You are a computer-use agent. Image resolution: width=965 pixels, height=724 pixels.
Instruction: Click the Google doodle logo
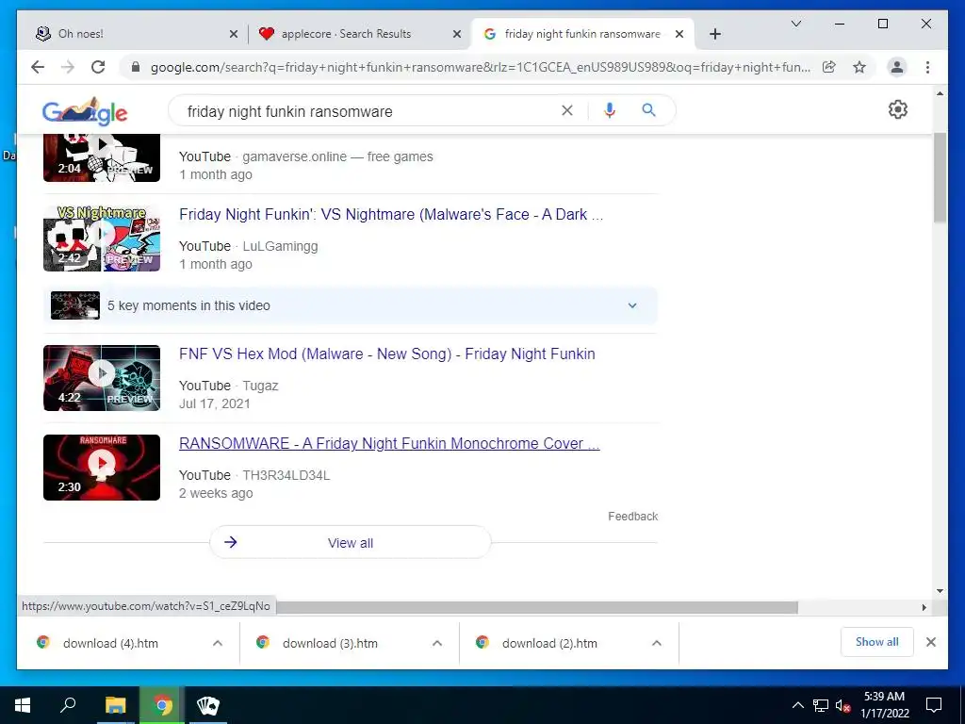85,111
